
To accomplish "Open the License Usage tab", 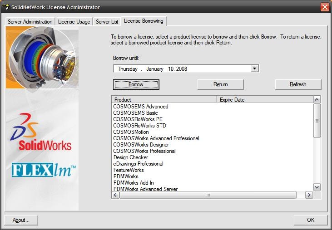I will 74,22.
